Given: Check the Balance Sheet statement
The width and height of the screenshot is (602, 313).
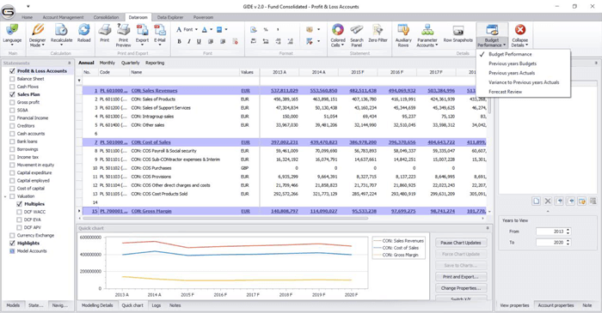Looking at the screenshot, I should pyautogui.click(x=12, y=79).
